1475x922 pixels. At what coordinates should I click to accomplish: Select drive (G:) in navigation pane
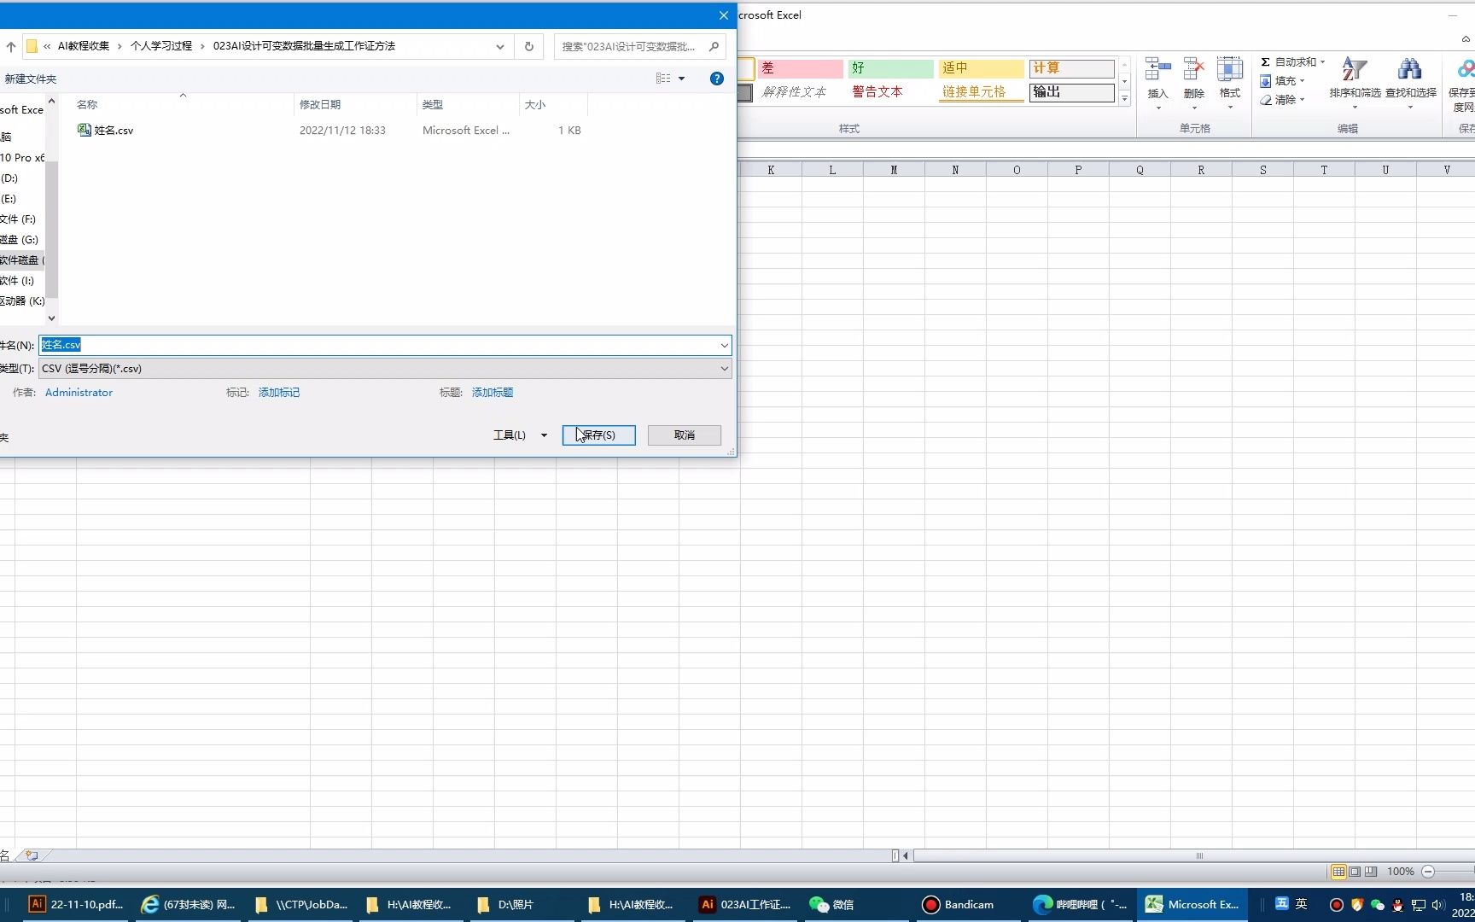pos(20,240)
